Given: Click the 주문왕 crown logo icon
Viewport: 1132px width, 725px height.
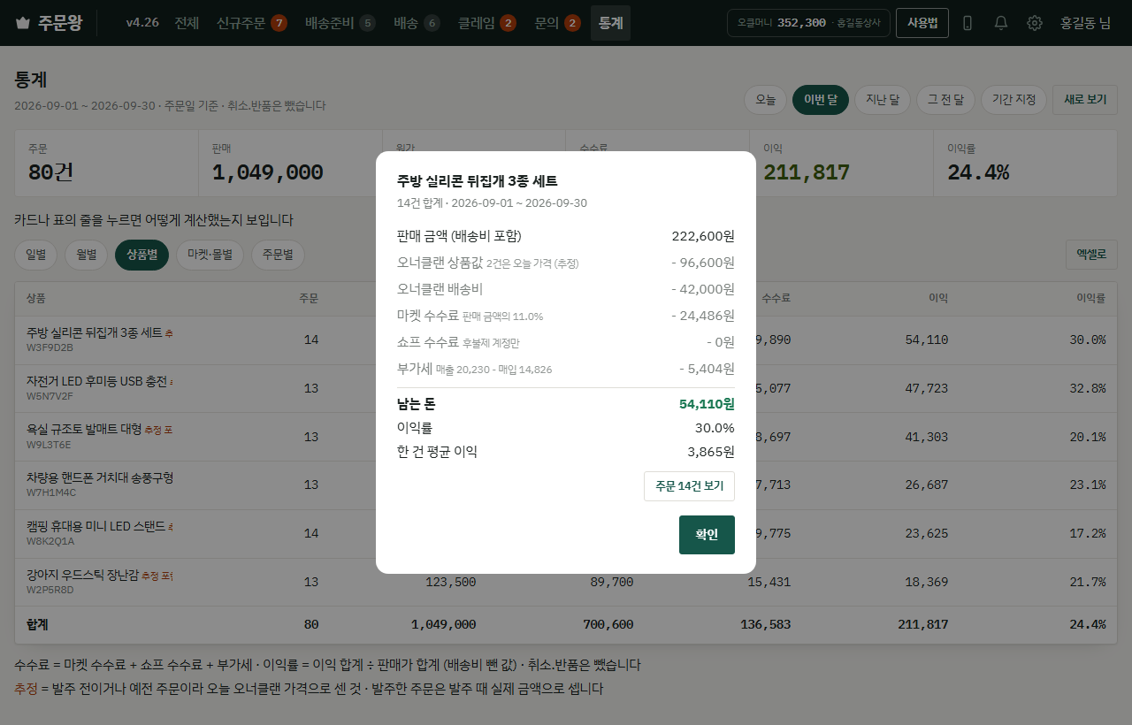Looking at the screenshot, I should (23, 23).
